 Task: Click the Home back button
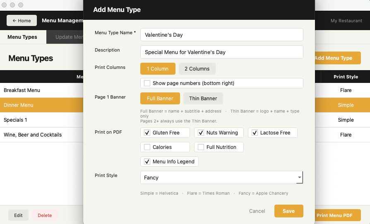click(22, 21)
